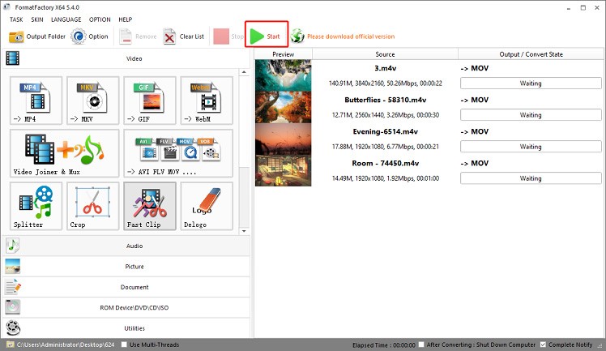Screen dimensions: 606x351
Task: Expand the Audio category section
Action: coord(126,246)
